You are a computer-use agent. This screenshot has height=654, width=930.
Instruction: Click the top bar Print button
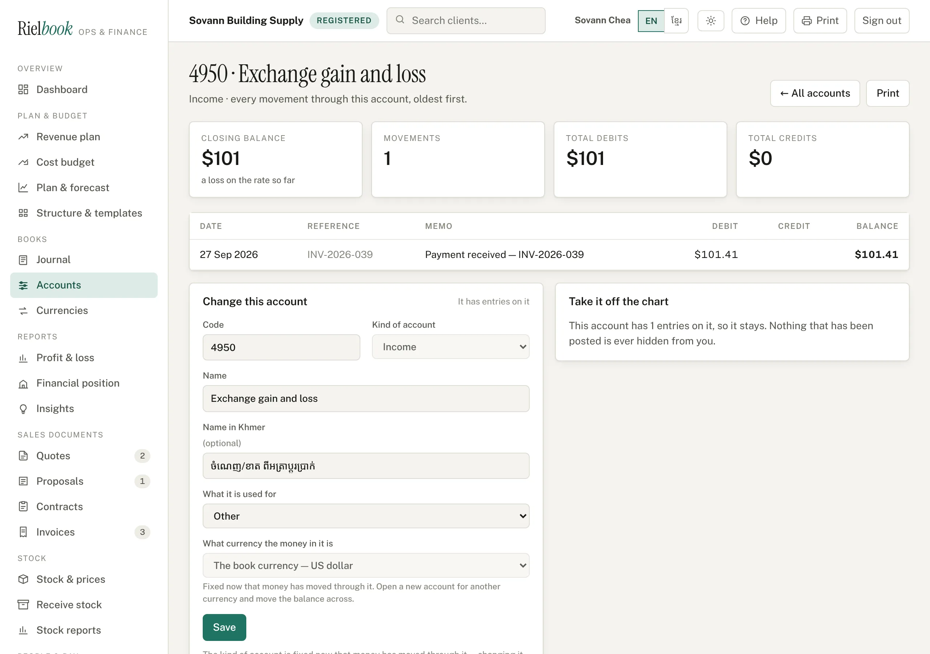pyautogui.click(x=820, y=21)
